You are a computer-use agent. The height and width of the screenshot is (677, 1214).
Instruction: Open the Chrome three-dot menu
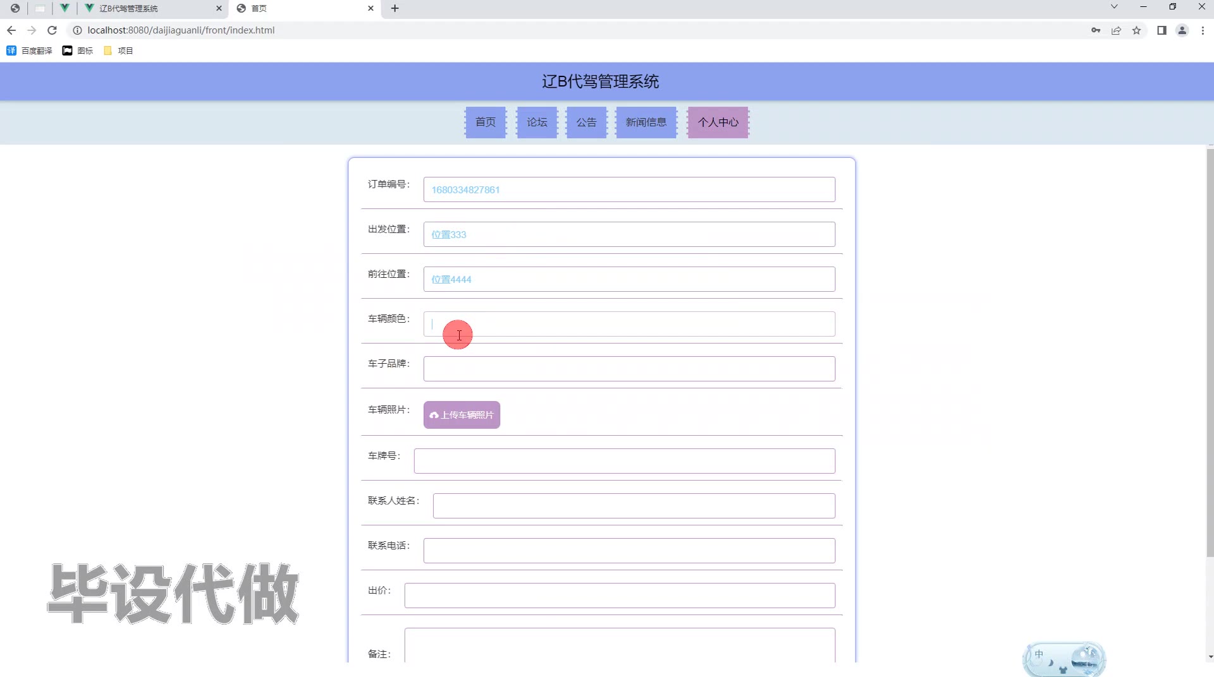click(x=1203, y=30)
